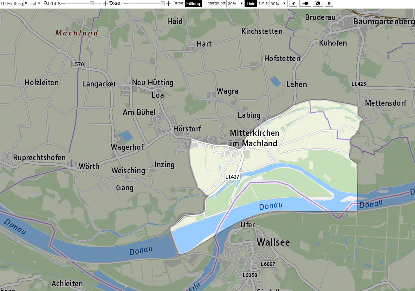Click the Wallsee town label on map
415x291 pixels.
pyautogui.click(x=273, y=242)
